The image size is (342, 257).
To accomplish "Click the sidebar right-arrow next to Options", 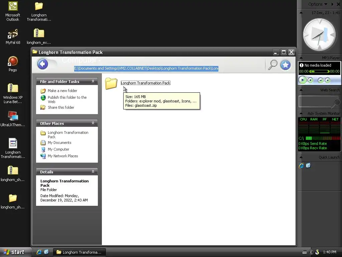I will coord(332,4).
